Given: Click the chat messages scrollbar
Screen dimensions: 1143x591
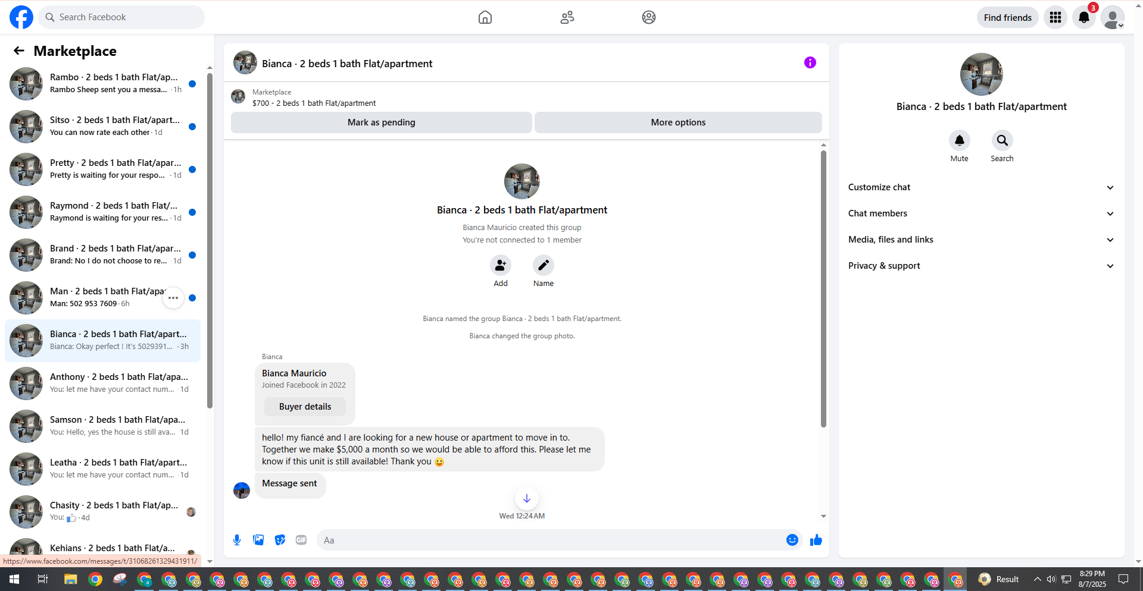Looking at the screenshot, I should pos(823,289).
